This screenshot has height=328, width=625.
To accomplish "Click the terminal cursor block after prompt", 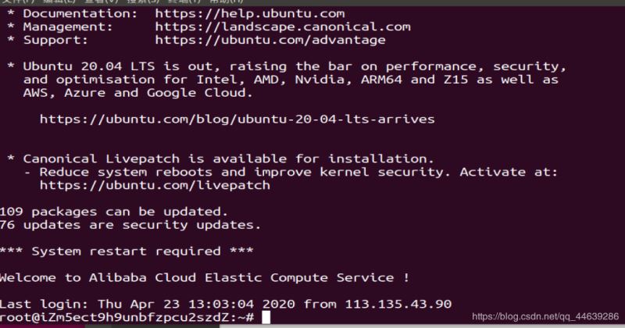I will pyautogui.click(x=266, y=316).
